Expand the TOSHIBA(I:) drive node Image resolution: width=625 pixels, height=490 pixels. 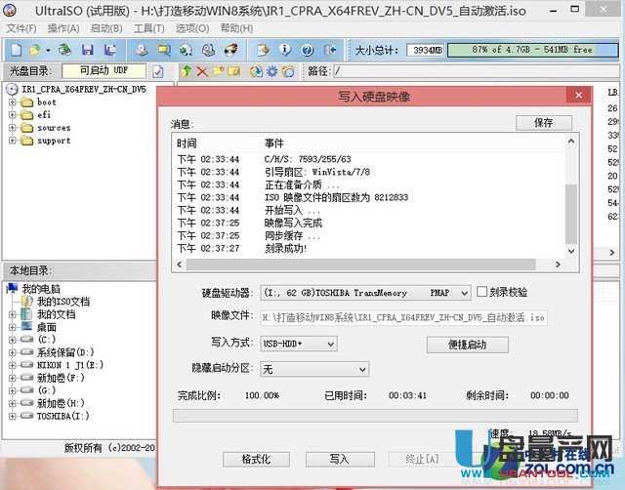13,416
